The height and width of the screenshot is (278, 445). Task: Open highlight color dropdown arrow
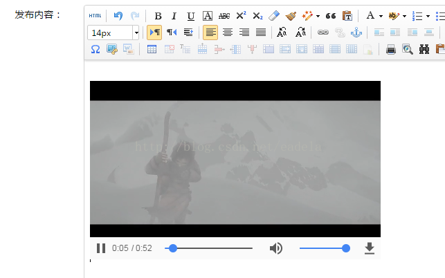click(404, 16)
